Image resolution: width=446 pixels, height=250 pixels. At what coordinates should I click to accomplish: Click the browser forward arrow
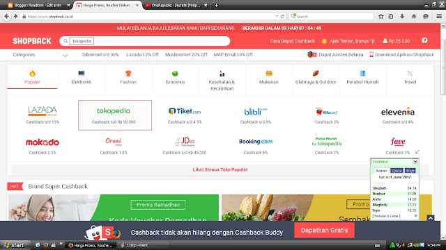15,17
